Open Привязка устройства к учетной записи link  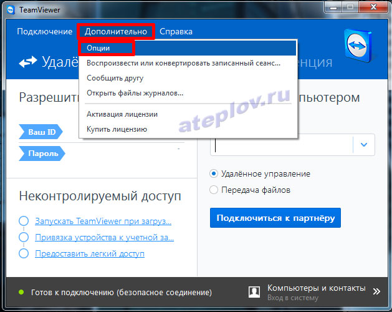click(x=104, y=237)
